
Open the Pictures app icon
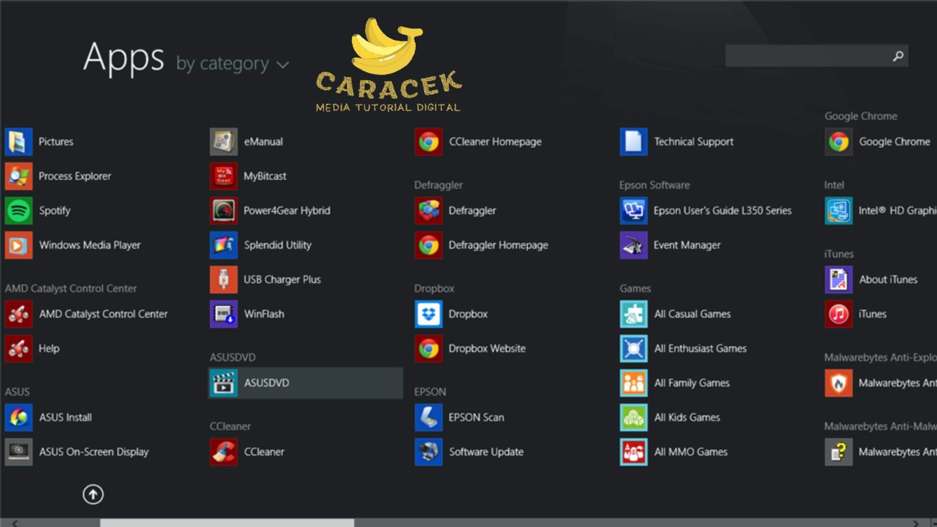pyautogui.click(x=19, y=142)
